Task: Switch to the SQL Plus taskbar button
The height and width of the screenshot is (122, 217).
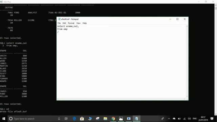Action: coord(129,119)
